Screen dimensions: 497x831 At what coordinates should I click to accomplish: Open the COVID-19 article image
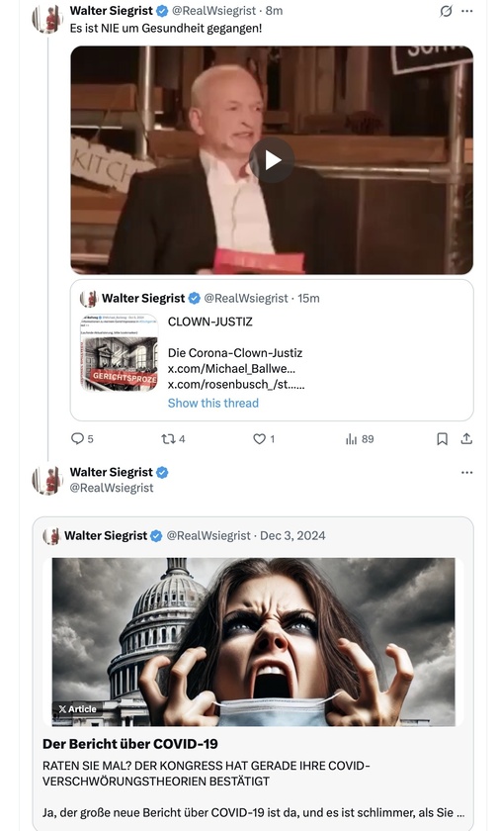254,642
